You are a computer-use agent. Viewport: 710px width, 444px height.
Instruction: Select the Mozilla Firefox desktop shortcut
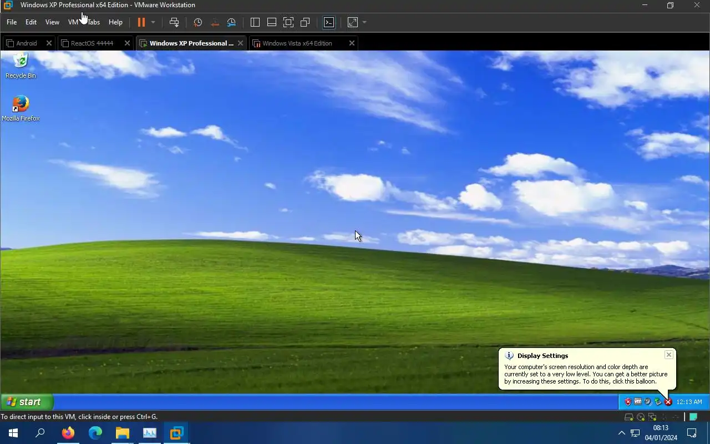click(x=21, y=109)
